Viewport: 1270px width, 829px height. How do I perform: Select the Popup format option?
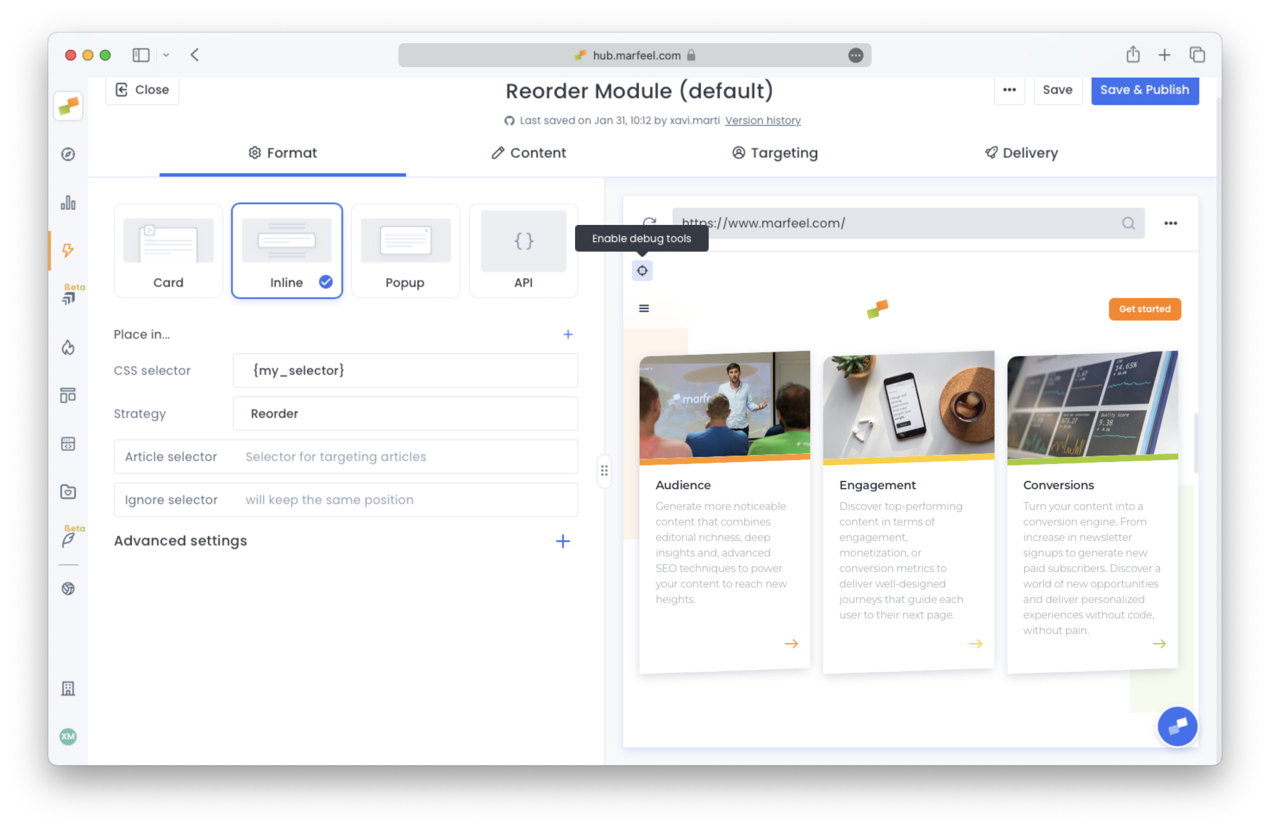point(405,251)
